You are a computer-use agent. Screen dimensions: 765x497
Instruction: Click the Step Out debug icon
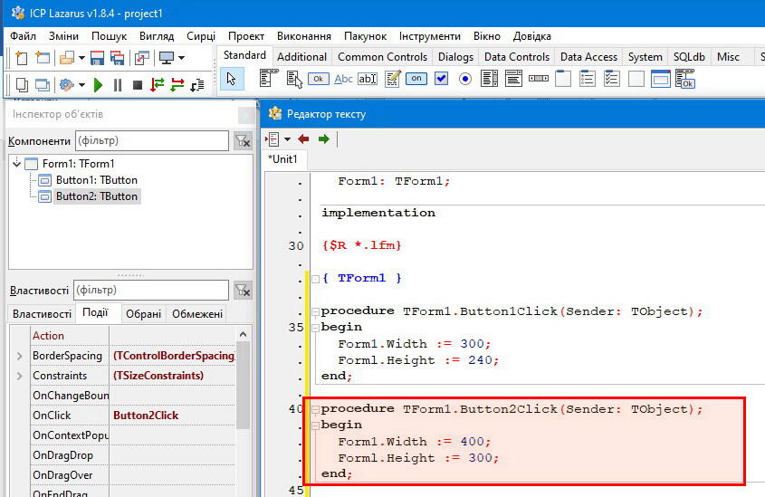click(x=197, y=85)
